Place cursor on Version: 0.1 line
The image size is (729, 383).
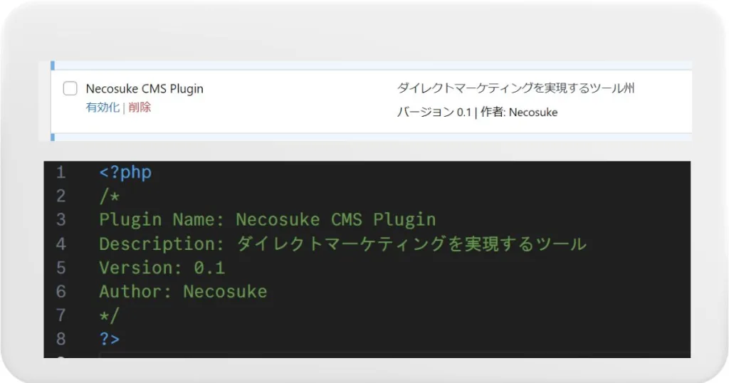point(162,268)
